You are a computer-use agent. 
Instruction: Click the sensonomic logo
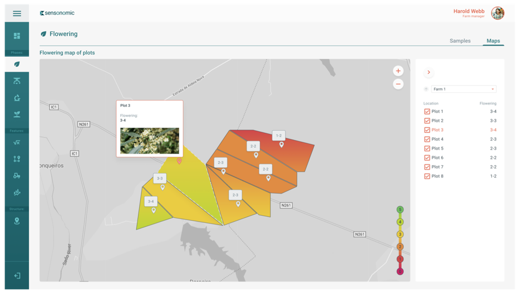57,13
